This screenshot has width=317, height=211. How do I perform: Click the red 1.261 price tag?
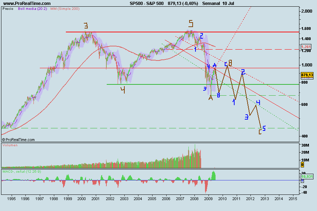tap(306, 47)
